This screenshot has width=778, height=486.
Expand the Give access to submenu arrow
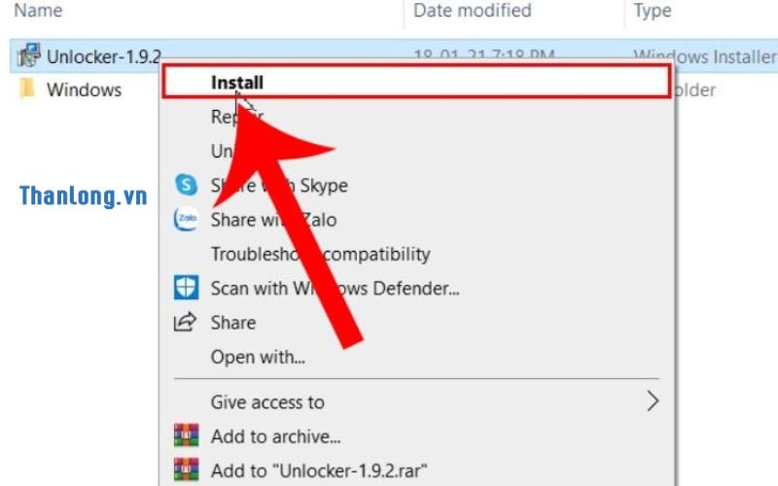click(x=653, y=401)
